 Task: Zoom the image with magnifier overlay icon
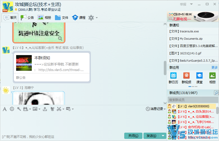(x=60, y=39)
